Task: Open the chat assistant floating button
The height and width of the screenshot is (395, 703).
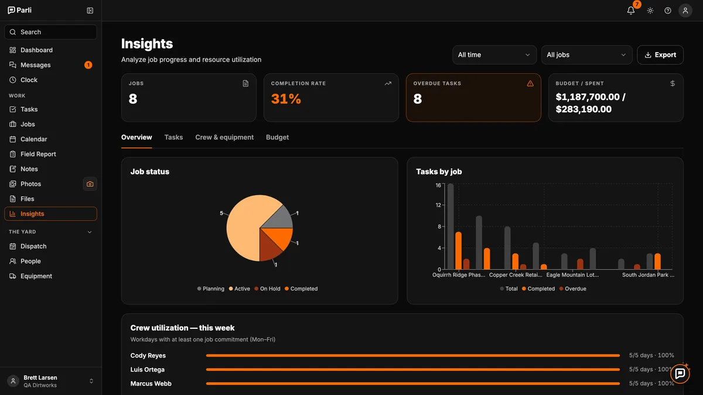Action: coord(680,373)
